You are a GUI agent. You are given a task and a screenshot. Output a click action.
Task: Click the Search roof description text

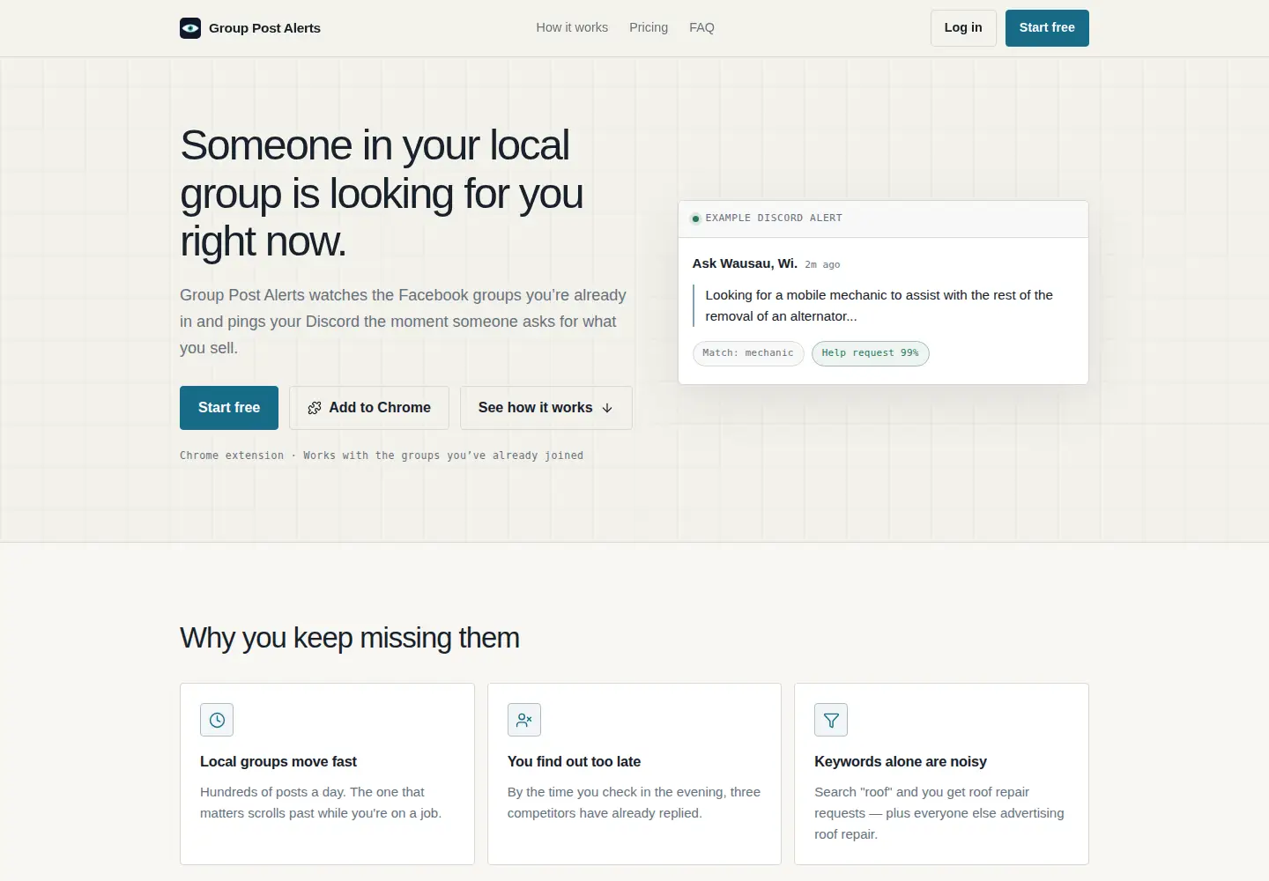pyautogui.click(x=939, y=813)
